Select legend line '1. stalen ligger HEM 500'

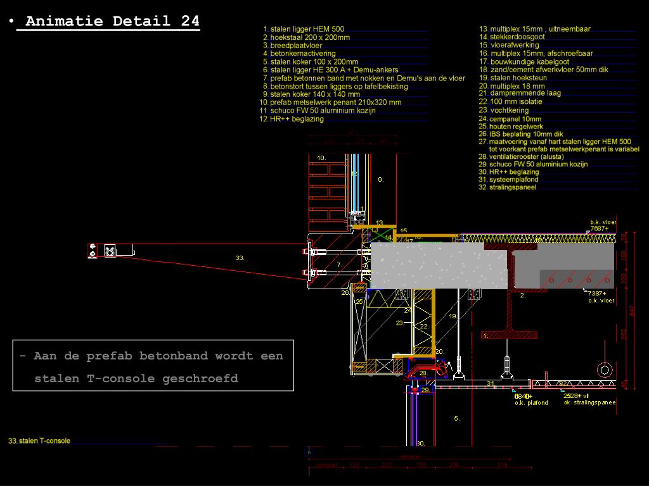(304, 29)
